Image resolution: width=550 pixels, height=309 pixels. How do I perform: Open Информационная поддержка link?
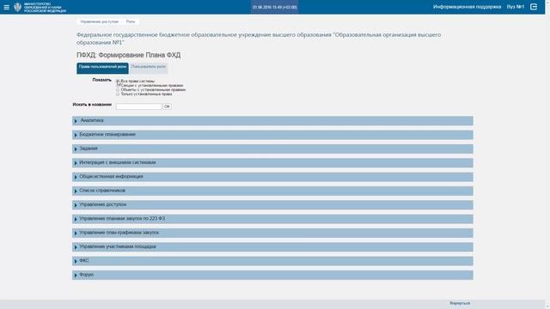tap(467, 7)
